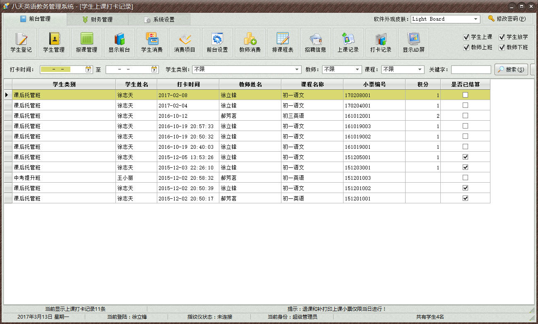Uncheck the 学生上课 checkbox
The height and width of the screenshot is (324, 538).
(x=466, y=37)
